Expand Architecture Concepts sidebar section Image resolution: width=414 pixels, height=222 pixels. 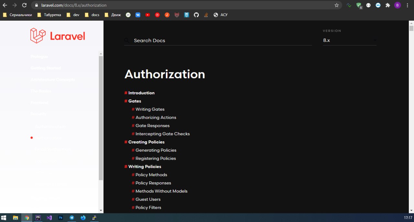click(53, 80)
